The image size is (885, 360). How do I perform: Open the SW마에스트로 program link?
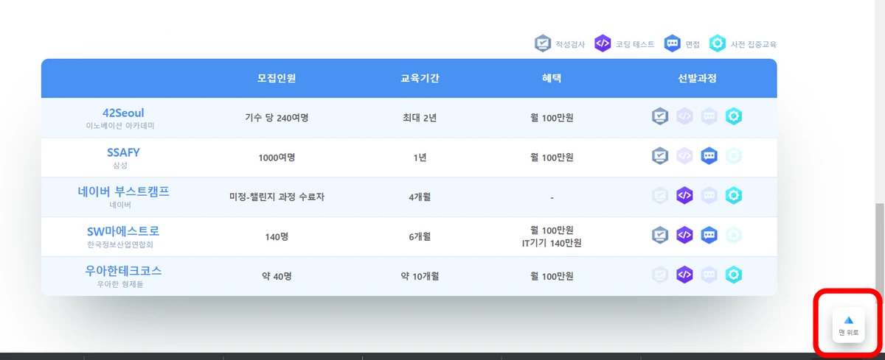coord(123,231)
